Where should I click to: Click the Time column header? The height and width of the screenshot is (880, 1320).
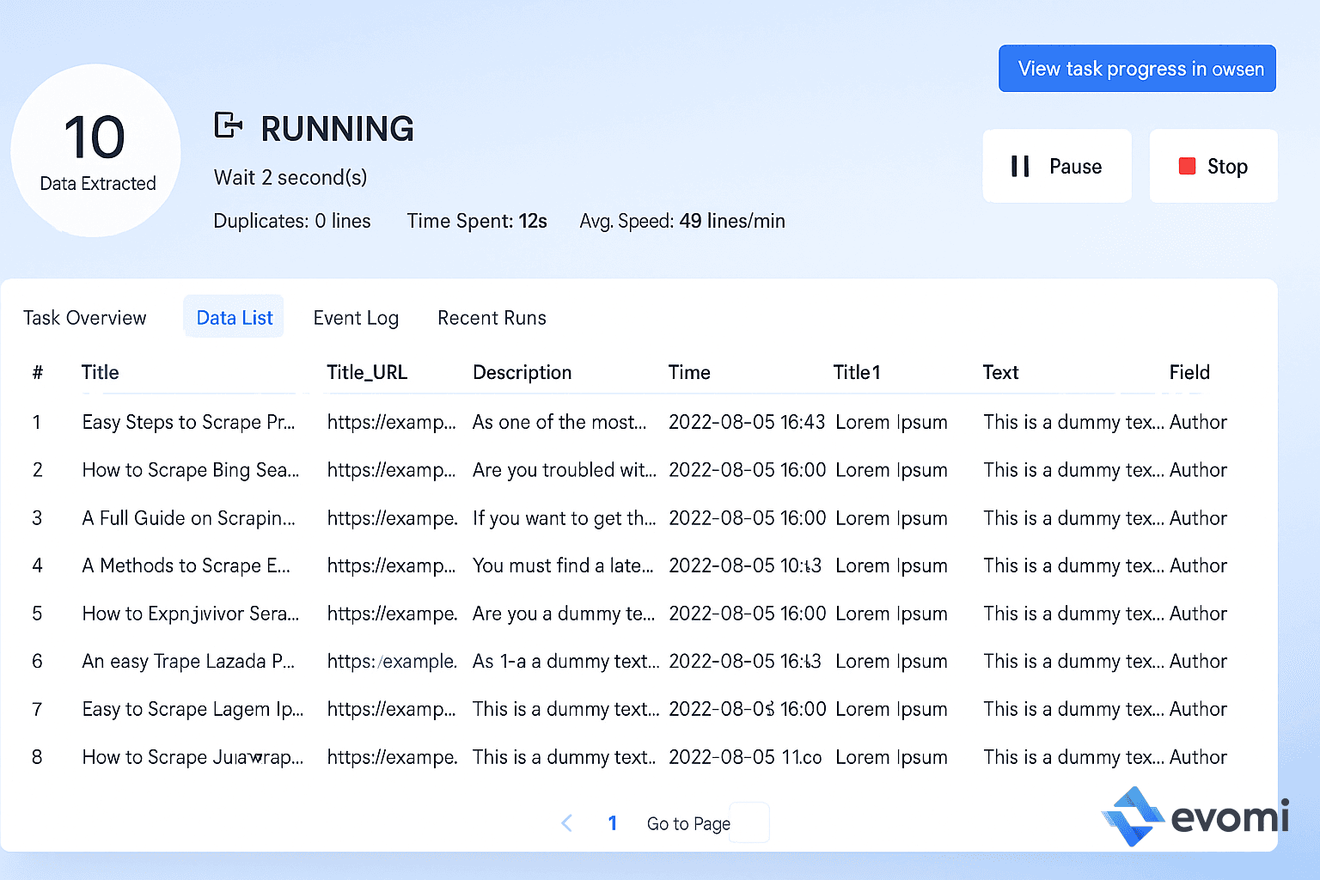coord(689,372)
